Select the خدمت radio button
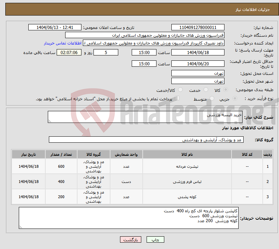279x249 pixels. [206, 90]
